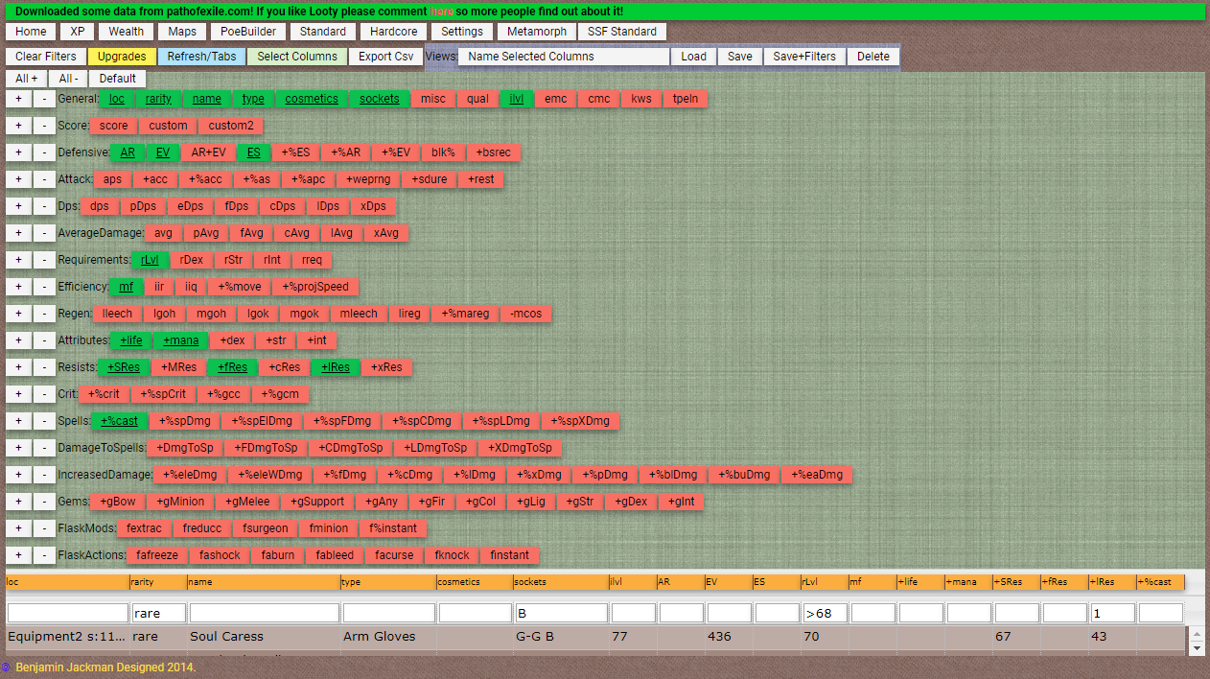This screenshot has width=1210, height=679.
Task: Switch to the Wealth tab
Action: click(x=126, y=32)
